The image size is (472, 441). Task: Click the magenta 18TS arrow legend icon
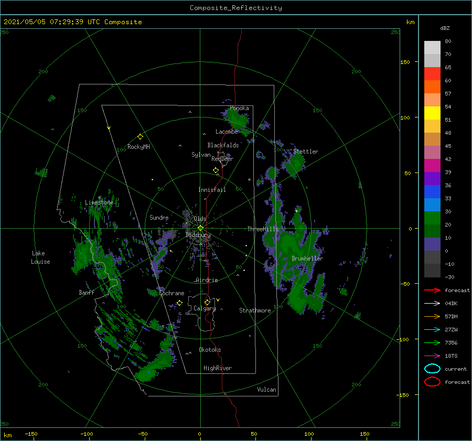(x=432, y=356)
